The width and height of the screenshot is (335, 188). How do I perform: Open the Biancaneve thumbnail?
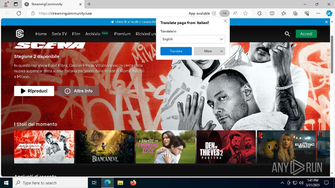pos(105,147)
